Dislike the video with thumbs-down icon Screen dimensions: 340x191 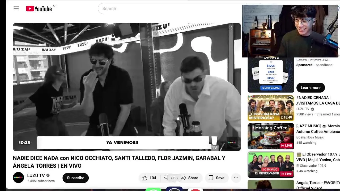[166, 178]
